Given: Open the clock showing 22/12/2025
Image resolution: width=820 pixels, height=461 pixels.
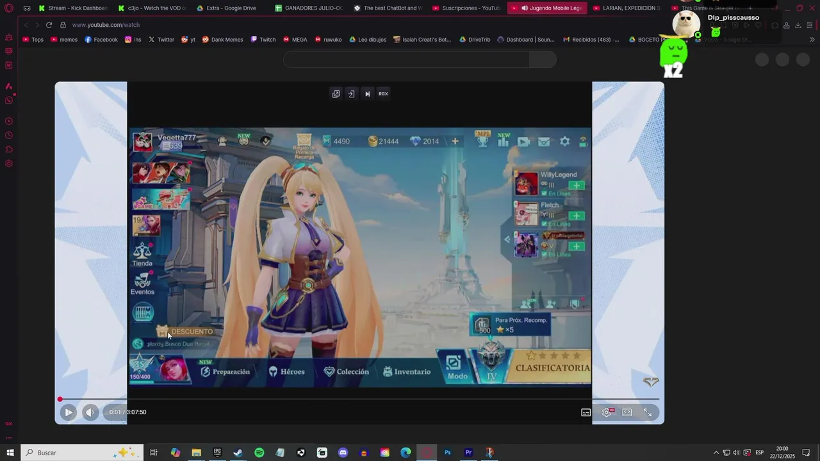Looking at the screenshot, I should 782,453.
